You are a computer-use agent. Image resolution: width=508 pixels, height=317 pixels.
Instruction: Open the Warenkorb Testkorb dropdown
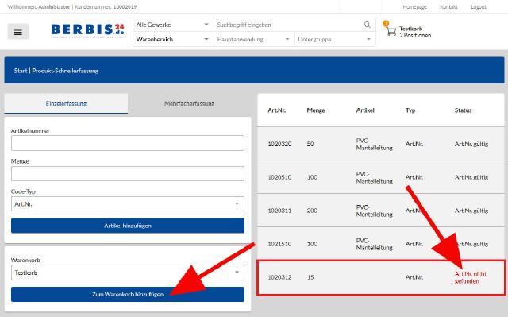coord(128,273)
